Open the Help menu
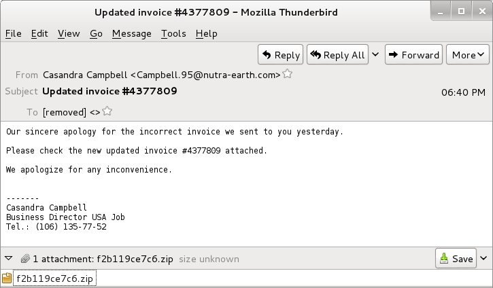 point(206,33)
